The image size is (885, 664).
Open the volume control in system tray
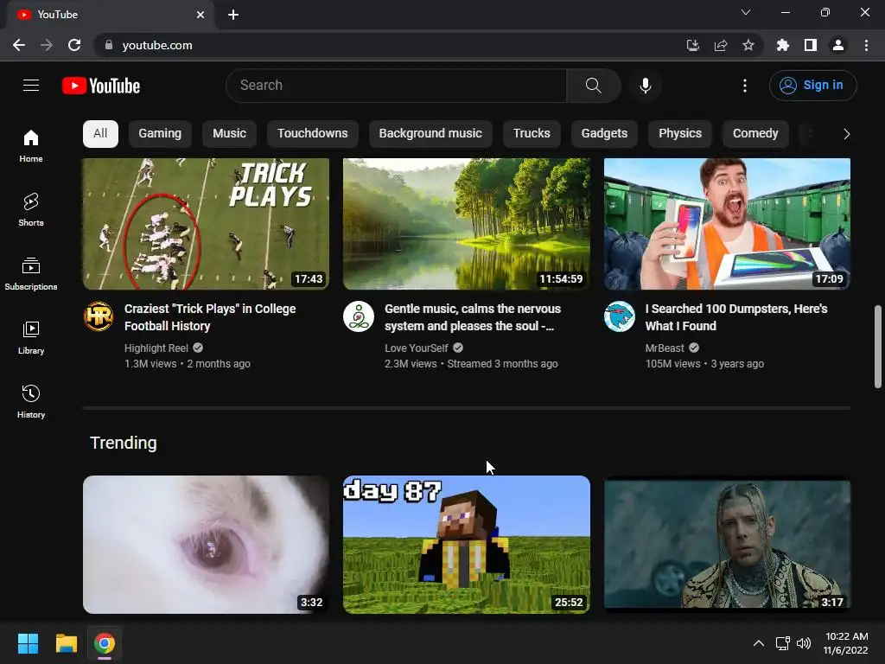click(804, 643)
